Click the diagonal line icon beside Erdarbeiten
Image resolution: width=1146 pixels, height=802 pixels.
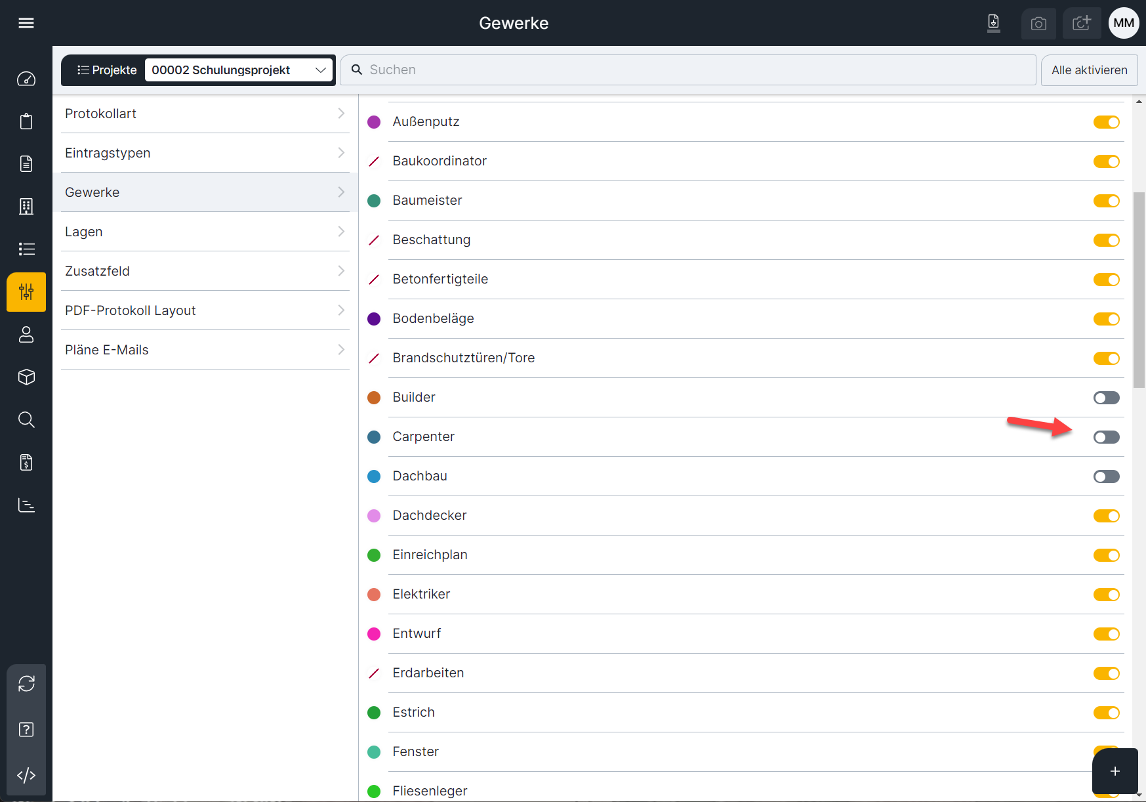pyautogui.click(x=374, y=673)
